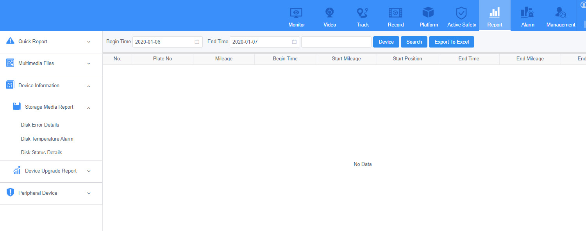This screenshot has width=586, height=231.
Task: Click the Peripheral Device shield icon
Action: pyautogui.click(x=11, y=193)
